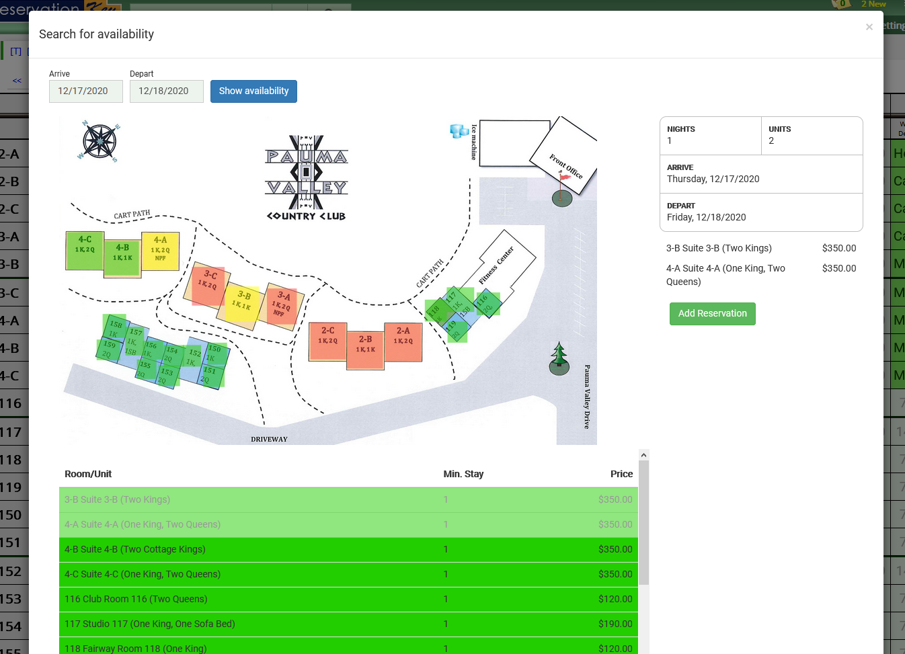Screen dimensions: 905x654
Task: Open the Arrive date field
Action: pyautogui.click(x=86, y=91)
